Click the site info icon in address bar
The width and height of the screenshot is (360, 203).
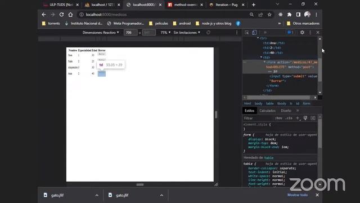coord(82,15)
